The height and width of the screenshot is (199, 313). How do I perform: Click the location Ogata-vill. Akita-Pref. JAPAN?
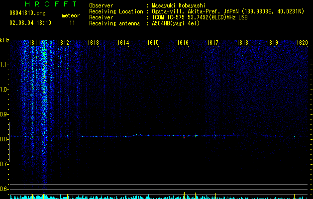(x=195, y=11)
